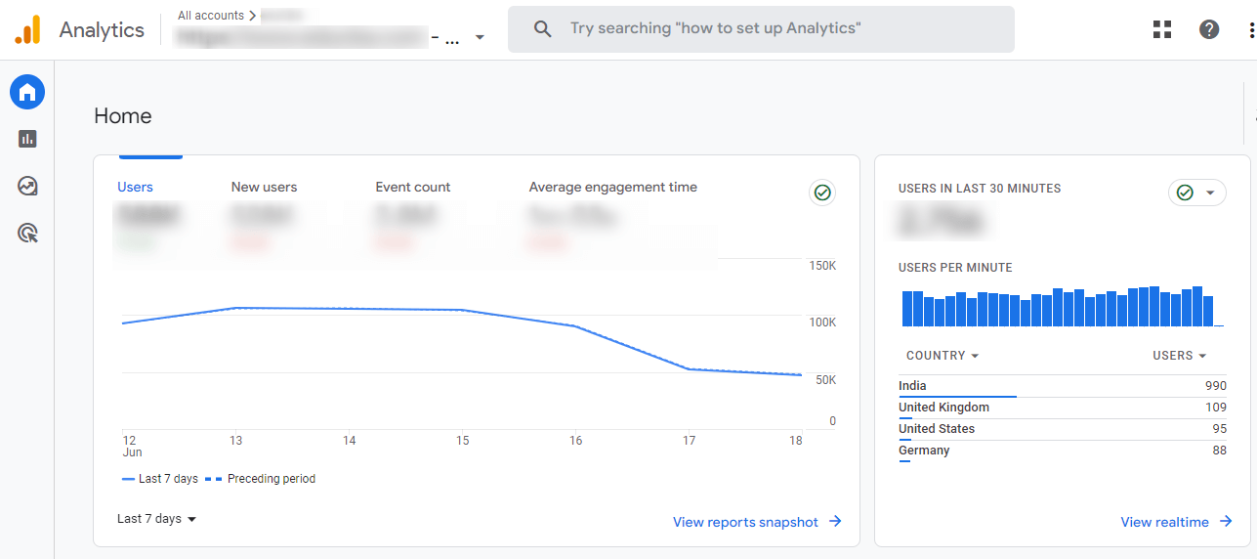Open the Users metric dropdown in realtime card
This screenshot has height=559, width=1257.
tap(1179, 356)
